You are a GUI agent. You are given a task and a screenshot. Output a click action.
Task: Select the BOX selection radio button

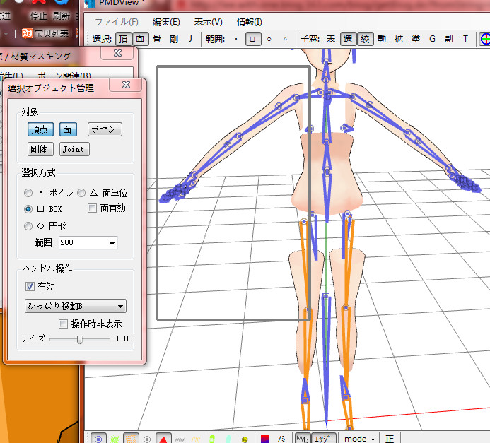[28, 209]
